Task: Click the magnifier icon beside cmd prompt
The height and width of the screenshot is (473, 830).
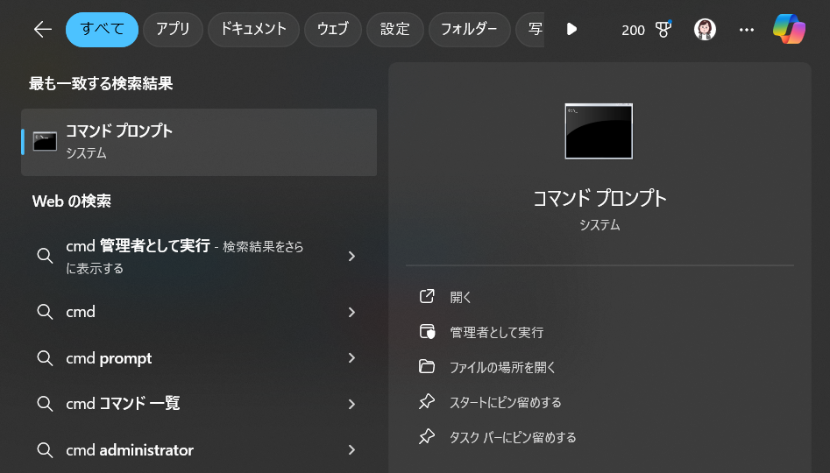Action: click(x=45, y=358)
